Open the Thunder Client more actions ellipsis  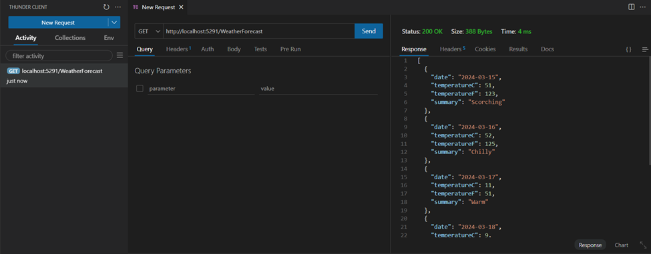pyautogui.click(x=118, y=7)
